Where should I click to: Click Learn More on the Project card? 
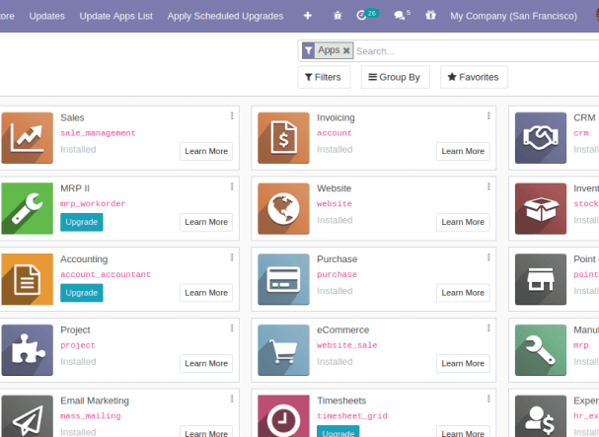206,363
